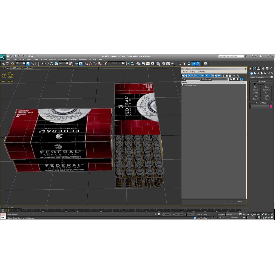Select 9mm_Ammo_Box in the scene list
The height and width of the screenshot is (275, 275).
[x=190, y=85]
